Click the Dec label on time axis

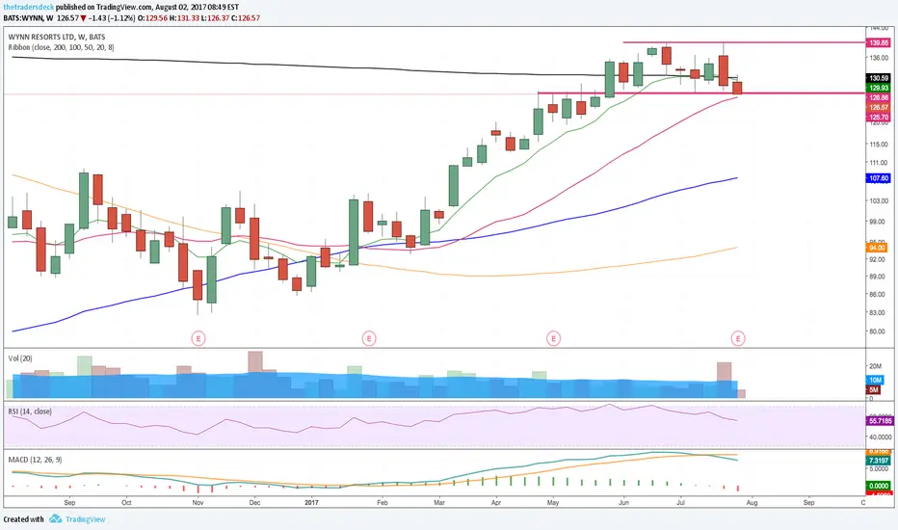point(254,502)
